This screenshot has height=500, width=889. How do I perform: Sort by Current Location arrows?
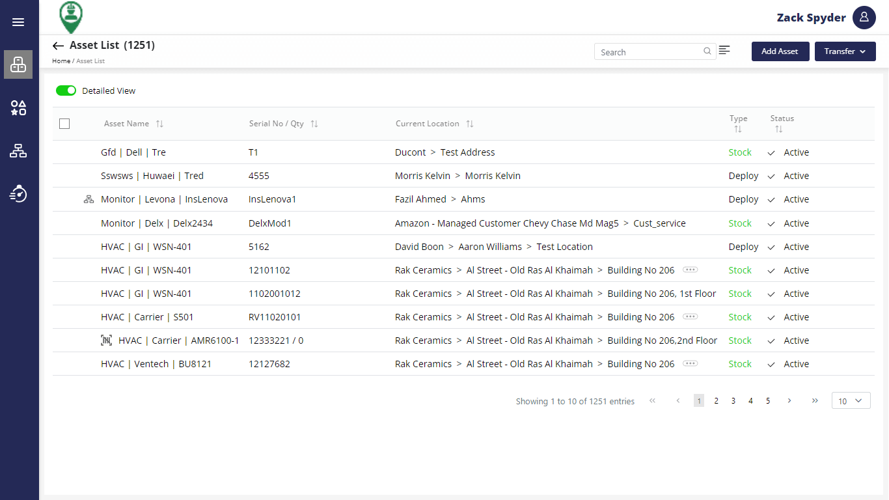(x=470, y=124)
